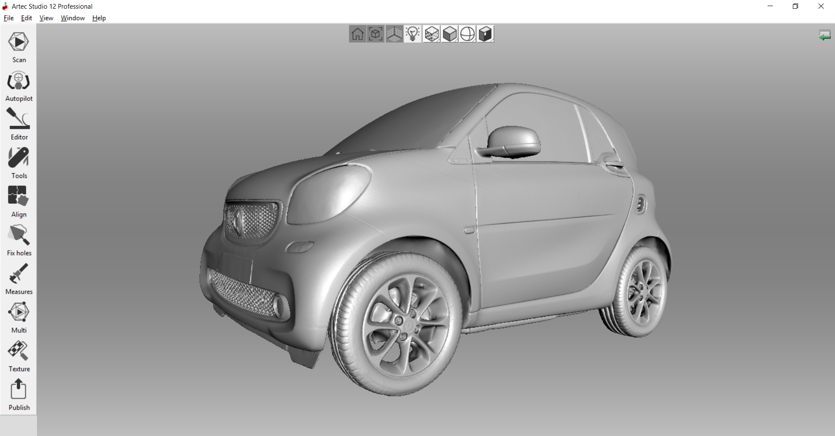Toggle the 3D grid display
This screenshot has height=436, width=835.
(x=394, y=34)
